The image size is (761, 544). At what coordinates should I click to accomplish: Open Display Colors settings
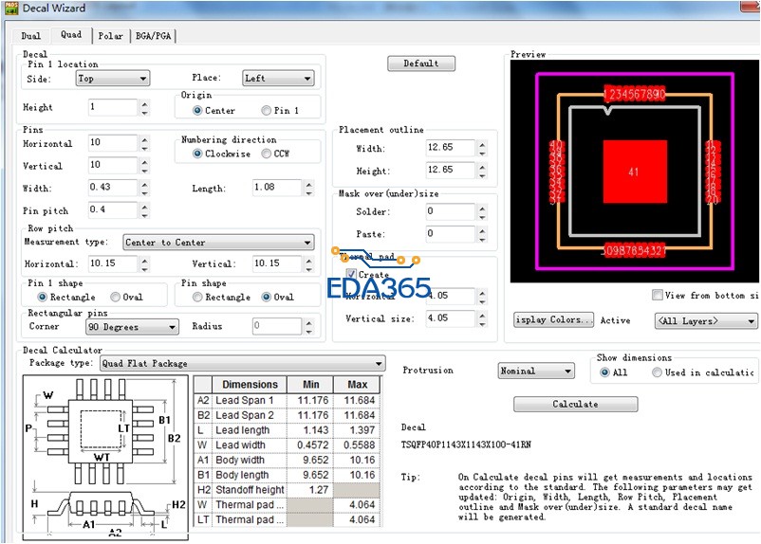[x=553, y=320]
